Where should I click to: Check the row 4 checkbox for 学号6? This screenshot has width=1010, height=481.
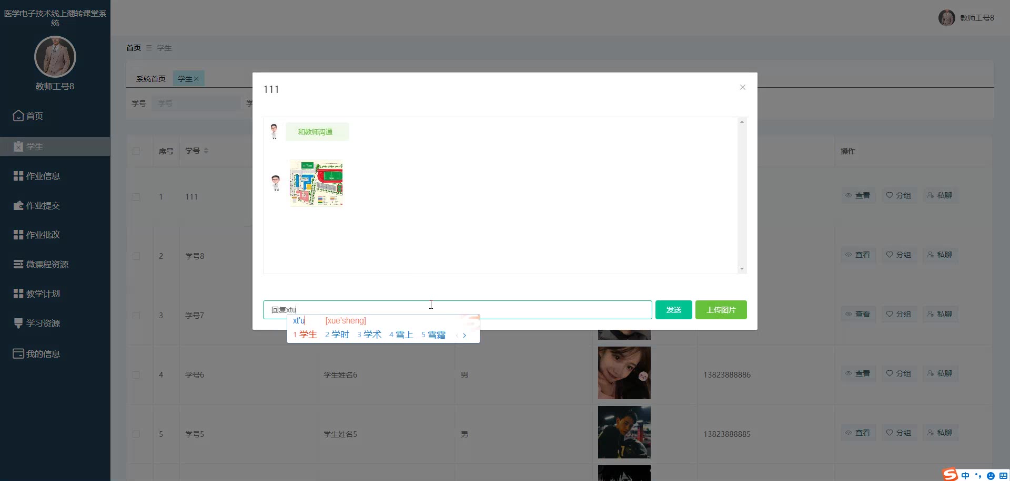tap(136, 375)
